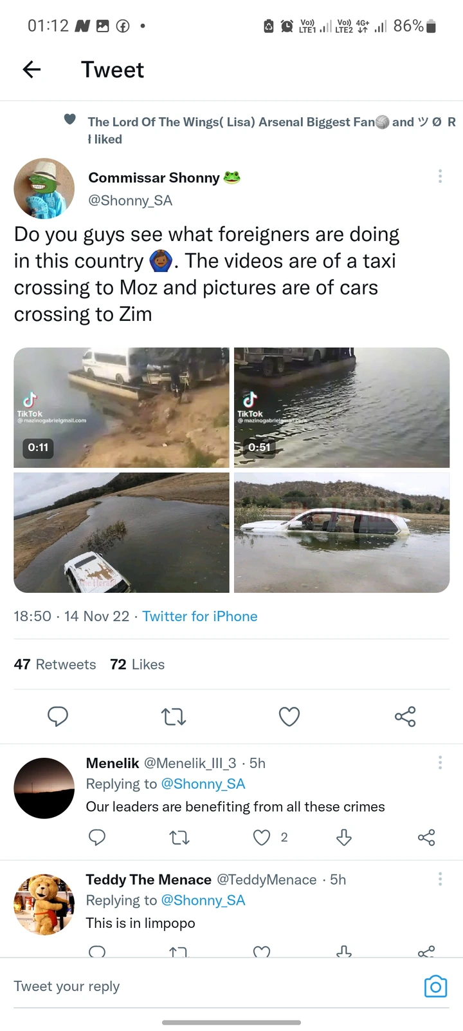This screenshot has width=463, height=1031.
Task: Open camera from reply bar
Action: coord(435,987)
